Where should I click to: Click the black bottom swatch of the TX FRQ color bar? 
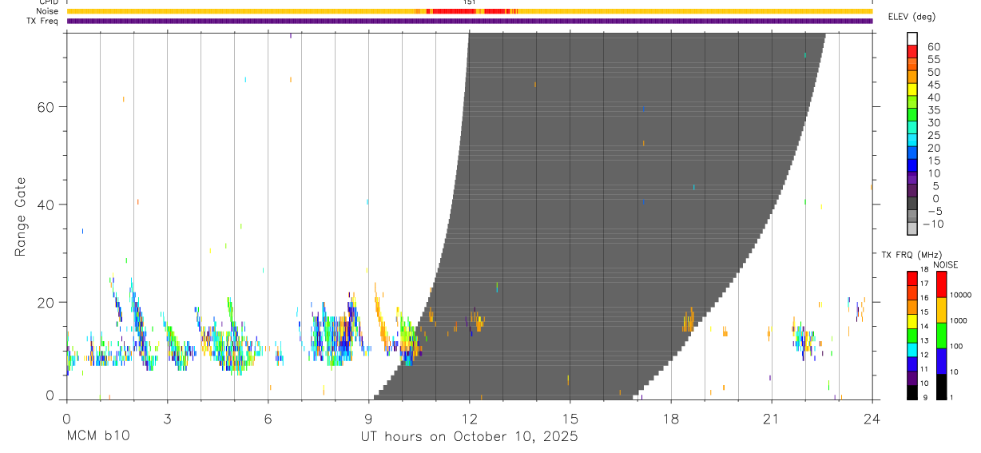[911, 391]
